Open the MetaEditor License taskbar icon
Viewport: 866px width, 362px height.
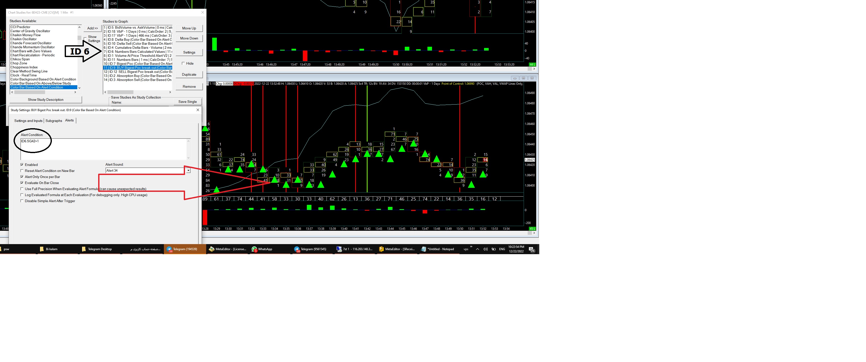click(227, 249)
